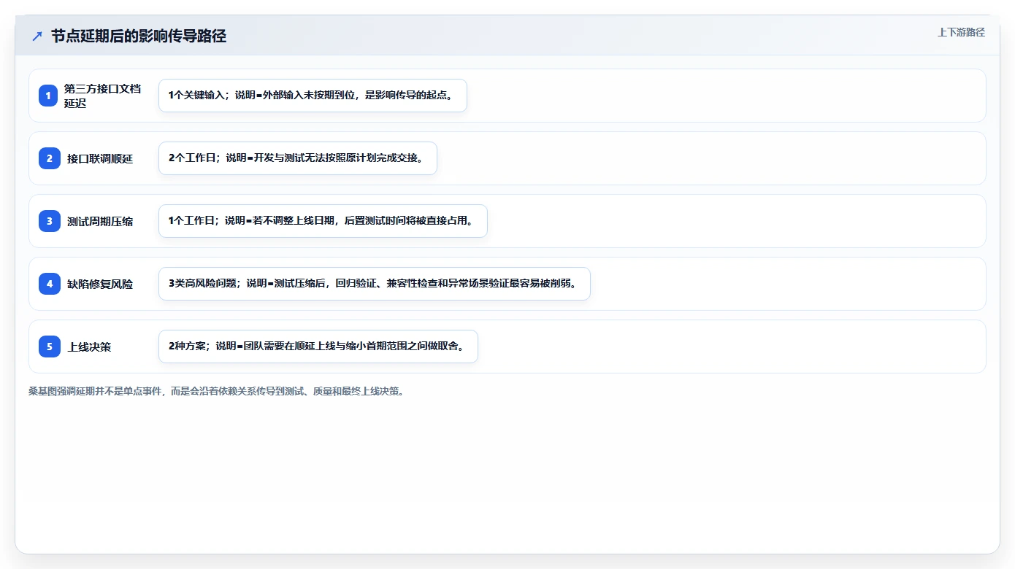Select step badge number 5
The image size is (1015, 569).
tap(49, 347)
